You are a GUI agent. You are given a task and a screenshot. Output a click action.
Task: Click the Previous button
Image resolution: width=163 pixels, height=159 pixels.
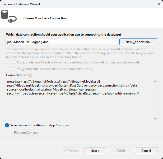pyautogui.click(x=71, y=151)
